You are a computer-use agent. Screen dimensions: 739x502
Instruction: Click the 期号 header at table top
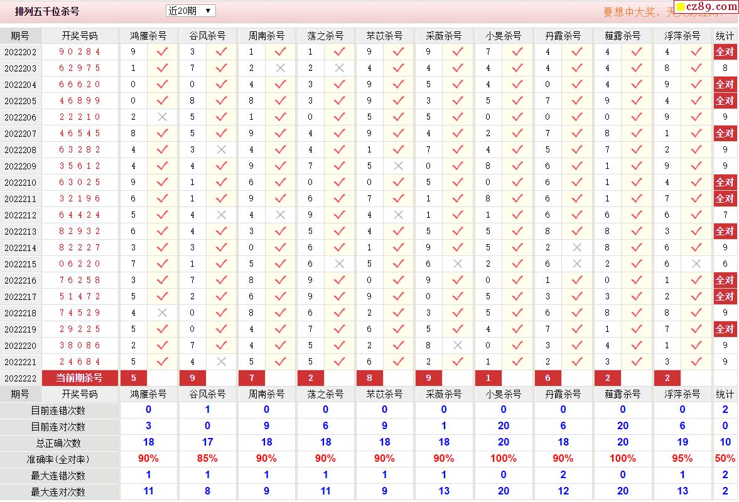coord(20,36)
